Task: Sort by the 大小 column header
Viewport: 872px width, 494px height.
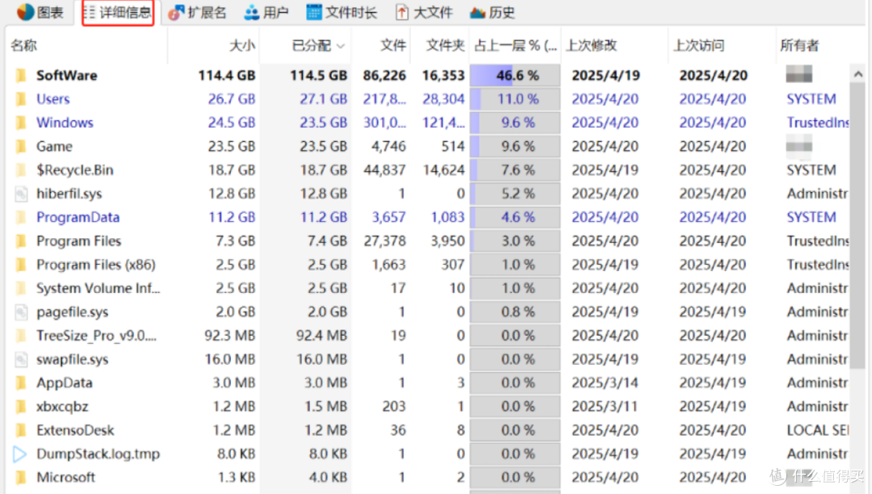Action: pos(242,45)
